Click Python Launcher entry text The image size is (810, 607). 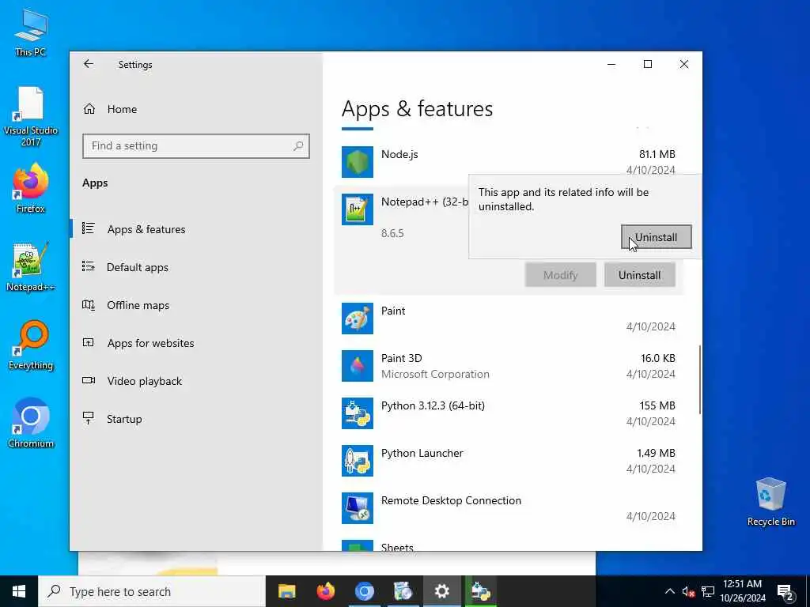422,453
